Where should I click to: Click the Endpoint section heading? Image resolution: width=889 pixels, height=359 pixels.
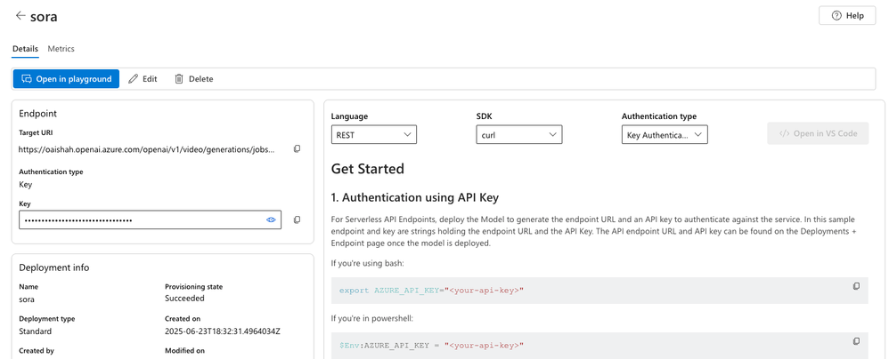pos(37,114)
